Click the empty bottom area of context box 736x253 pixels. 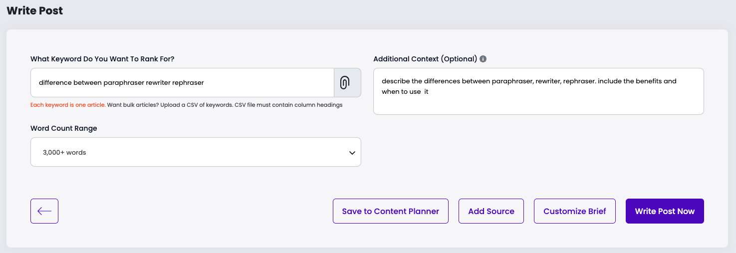(538, 106)
